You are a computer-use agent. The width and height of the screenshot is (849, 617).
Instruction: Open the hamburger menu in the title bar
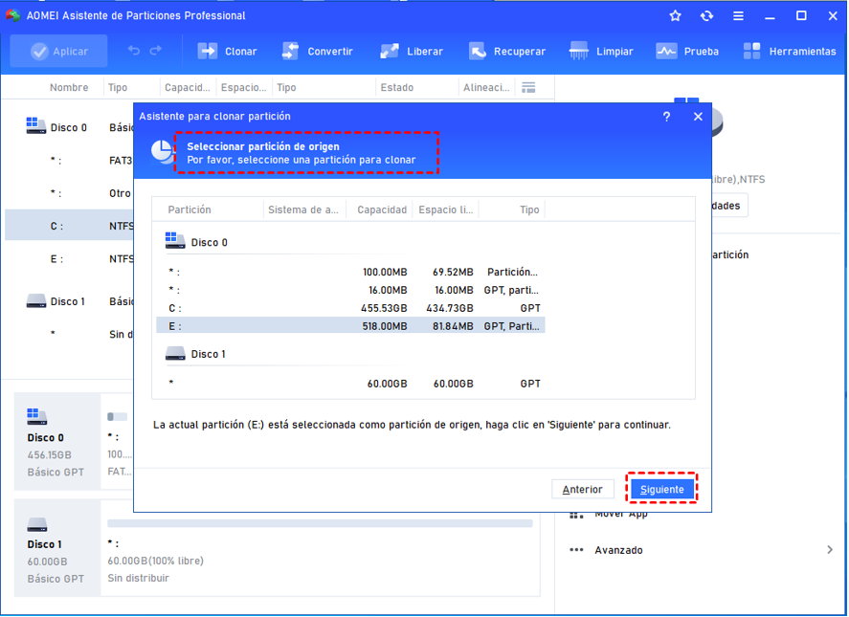(x=738, y=15)
